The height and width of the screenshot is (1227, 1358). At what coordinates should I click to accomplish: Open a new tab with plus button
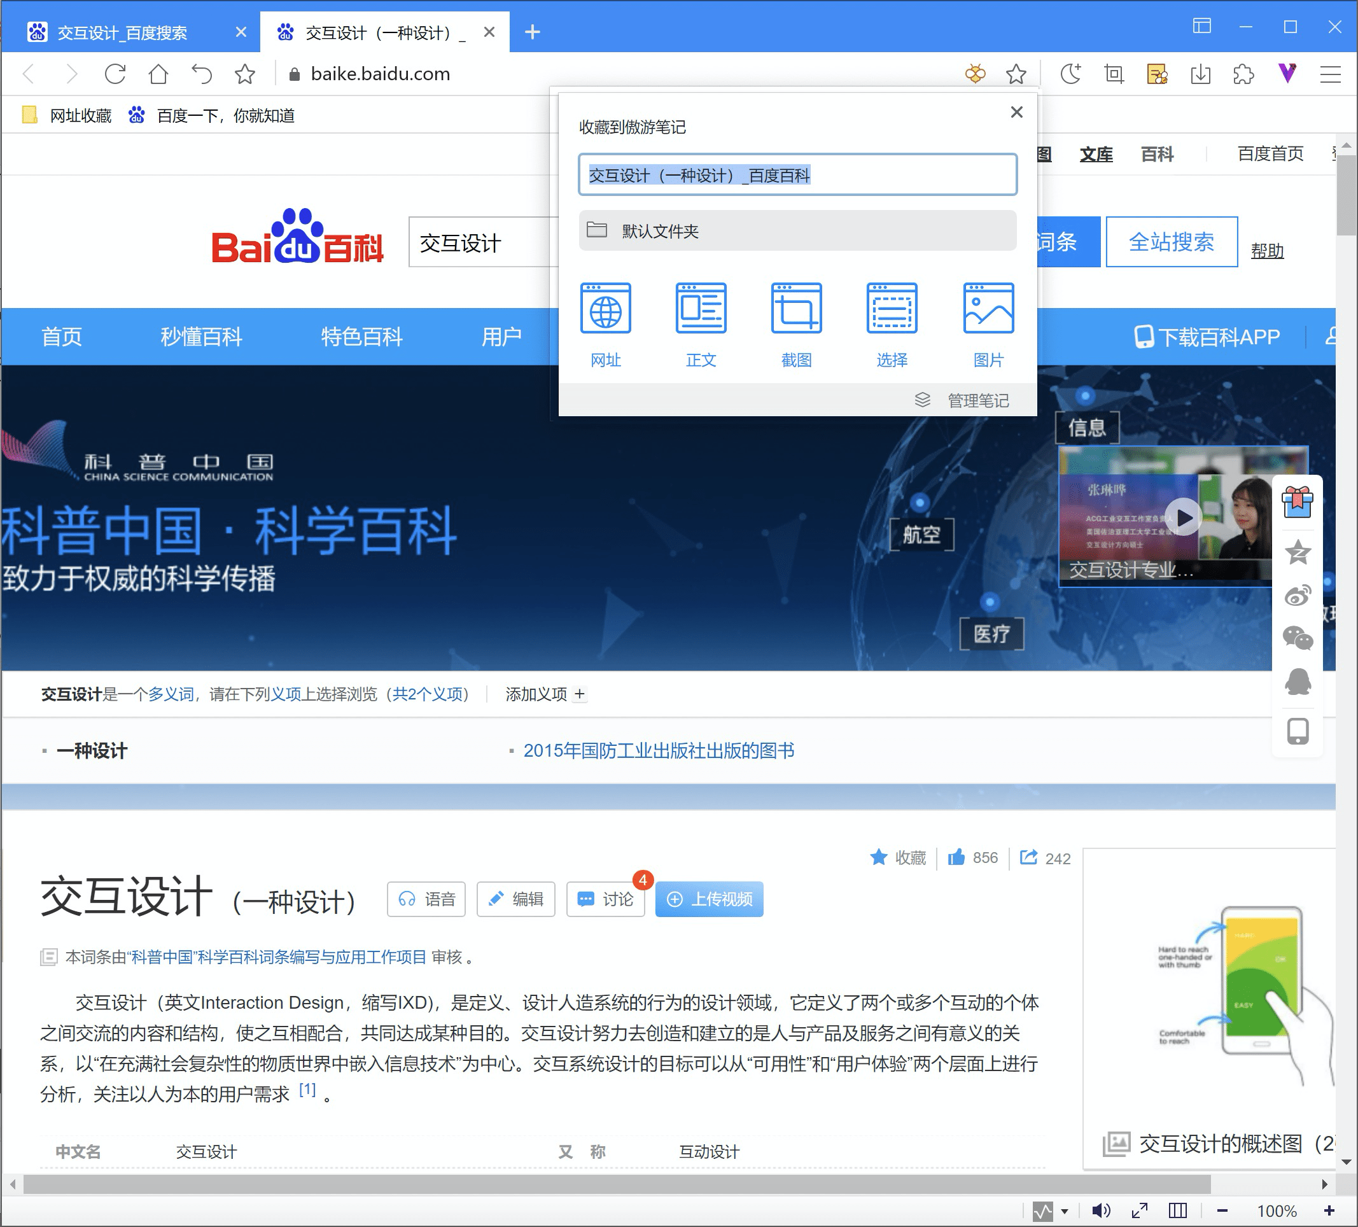click(x=532, y=32)
